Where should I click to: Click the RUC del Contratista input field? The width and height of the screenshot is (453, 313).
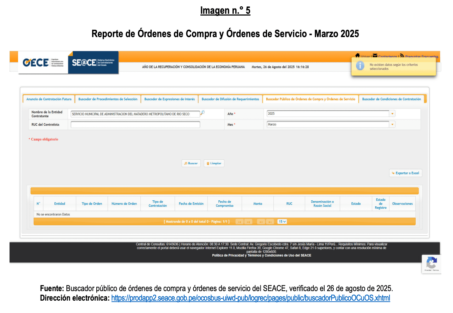click(x=135, y=125)
